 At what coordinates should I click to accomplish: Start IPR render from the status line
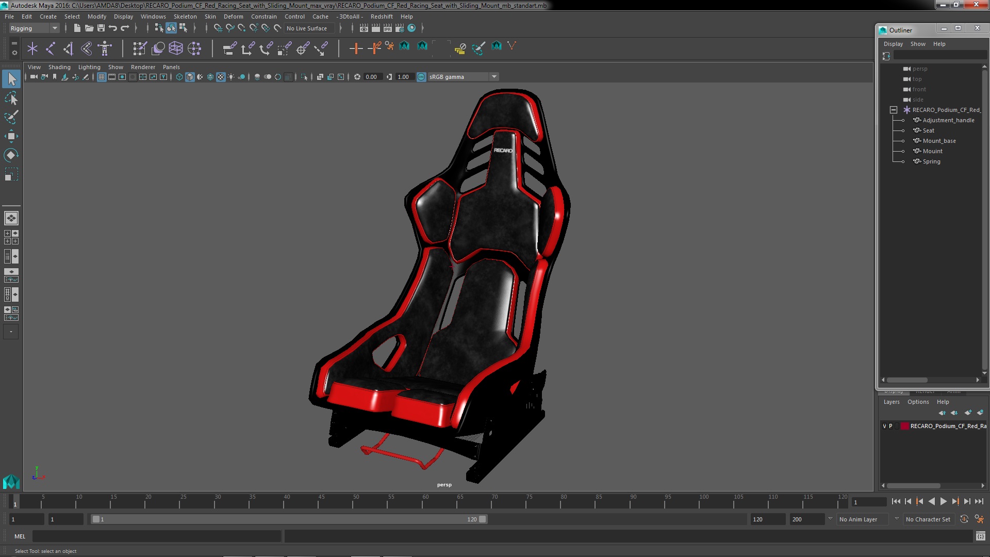[x=388, y=28]
